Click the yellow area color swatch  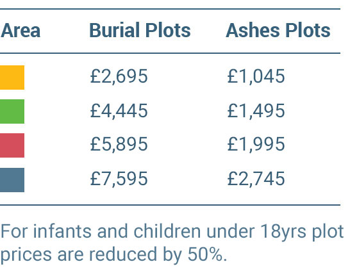pos(12,78)
